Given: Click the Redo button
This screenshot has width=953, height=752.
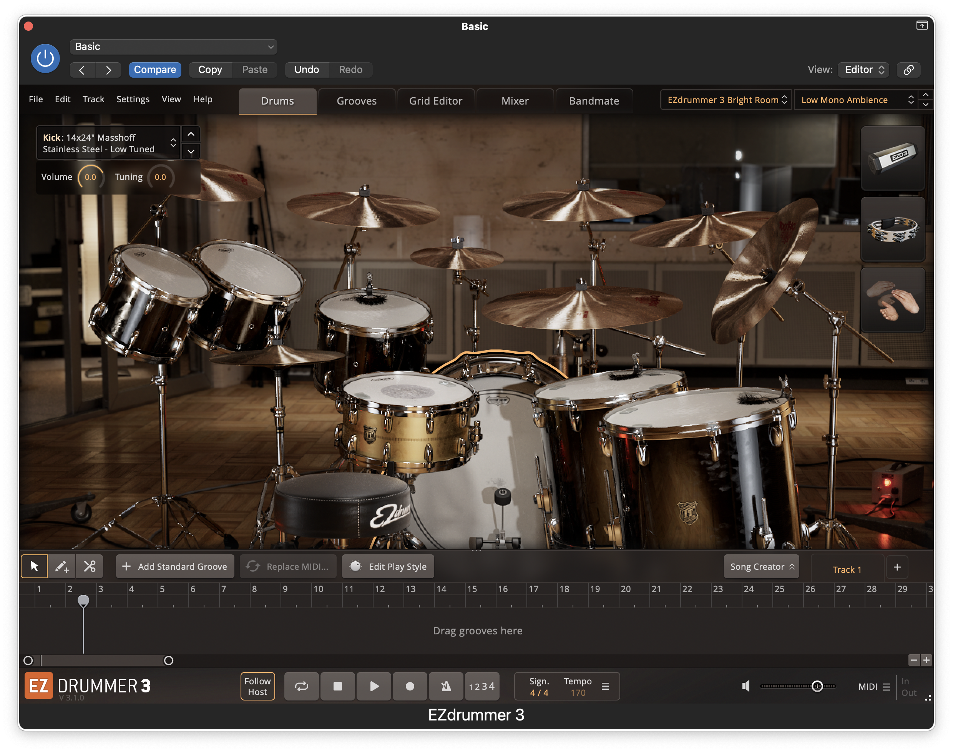Looking at the screenshot, I should (x=351, y=70).
